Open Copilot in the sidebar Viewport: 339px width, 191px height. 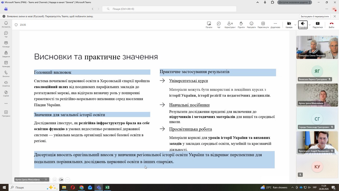point(6,93)
